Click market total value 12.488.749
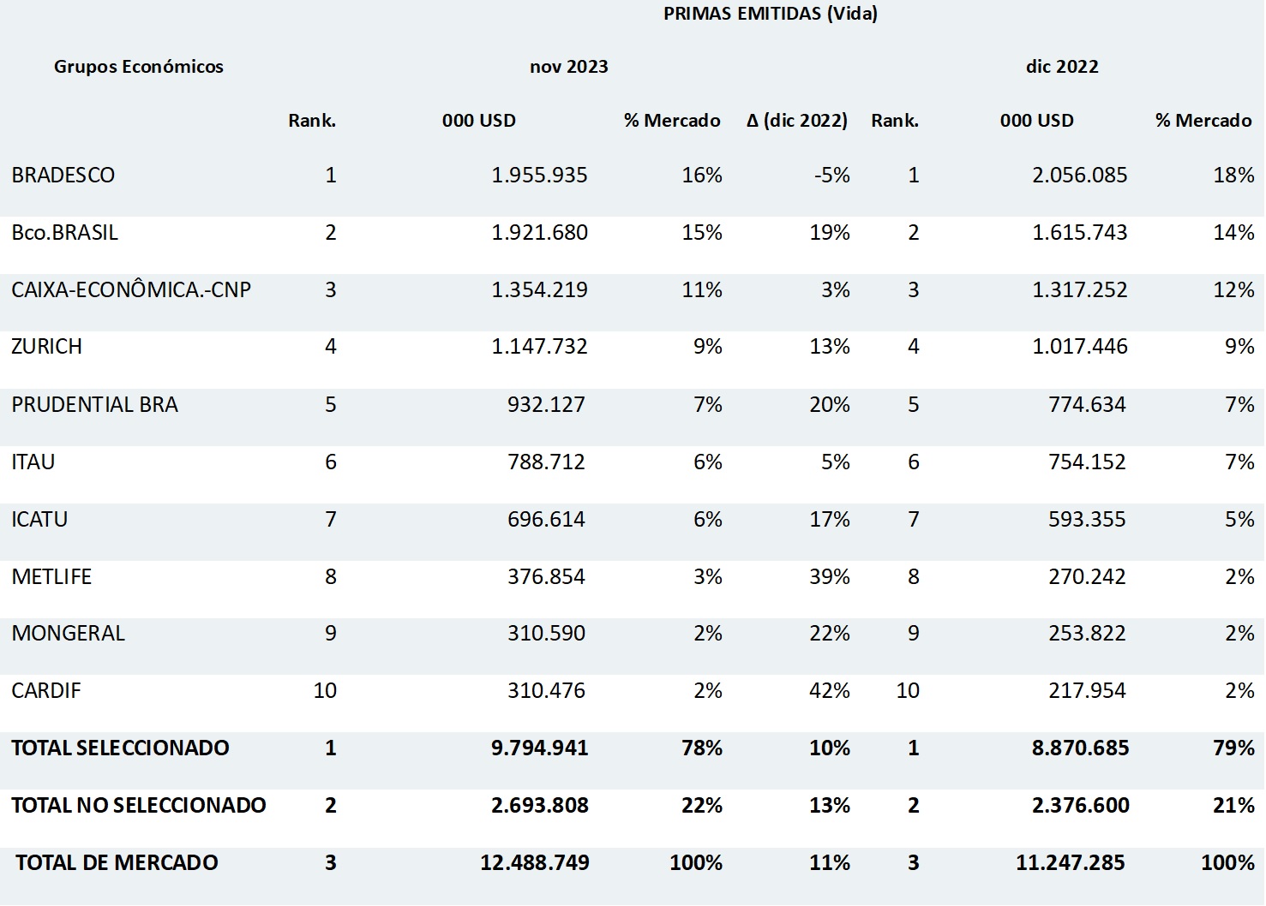The image size is (1266, 906). (x=535, y=862)
